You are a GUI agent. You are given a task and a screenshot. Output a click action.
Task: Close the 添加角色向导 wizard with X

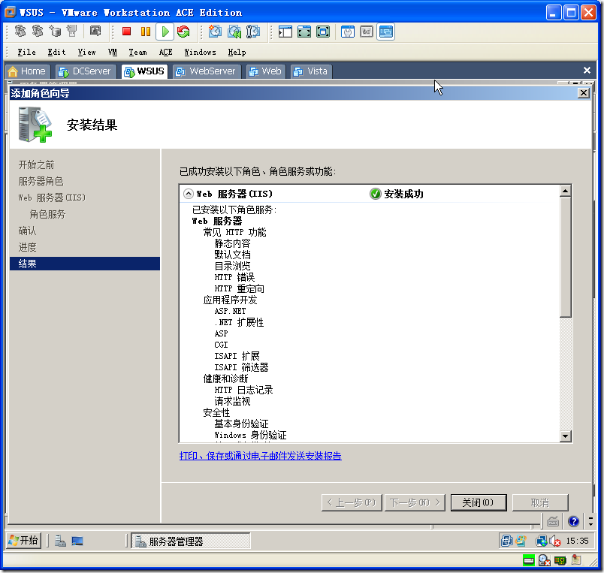584,93
